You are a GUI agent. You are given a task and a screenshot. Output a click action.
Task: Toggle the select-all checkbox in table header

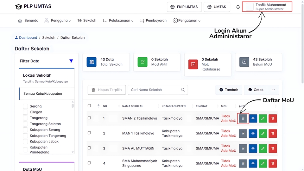coord(89,106)
